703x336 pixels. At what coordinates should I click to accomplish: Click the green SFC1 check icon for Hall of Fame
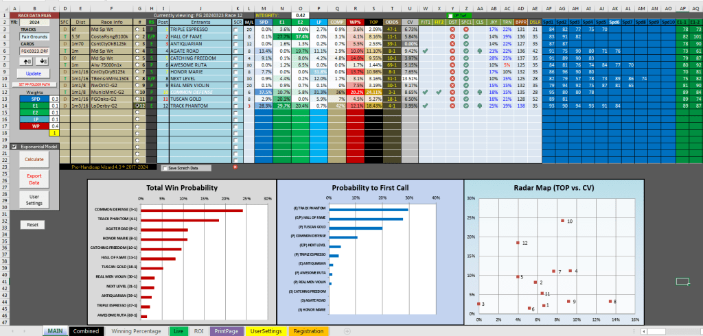click(465, 37)
